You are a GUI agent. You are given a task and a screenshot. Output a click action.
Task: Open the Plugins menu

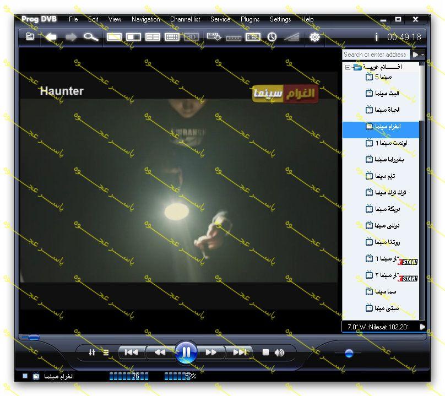tap(250, 19)
